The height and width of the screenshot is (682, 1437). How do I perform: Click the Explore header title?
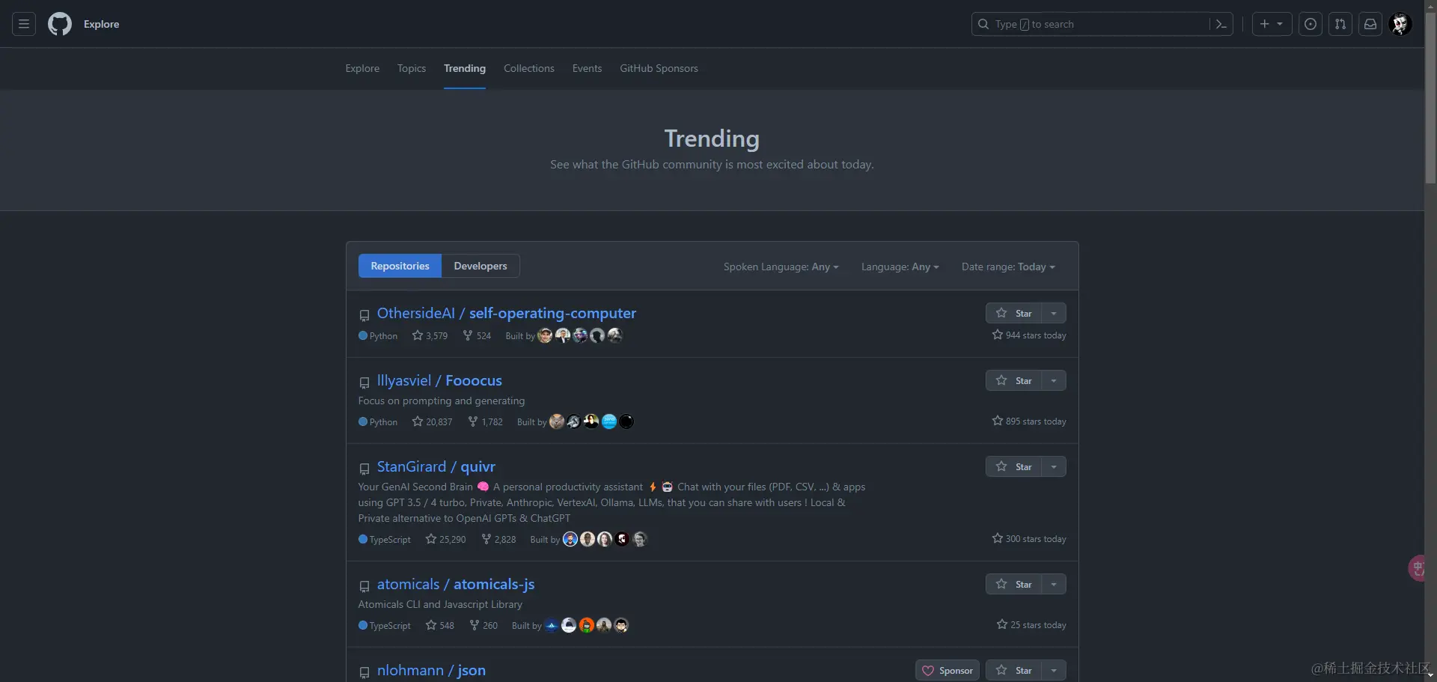[102, 24]
